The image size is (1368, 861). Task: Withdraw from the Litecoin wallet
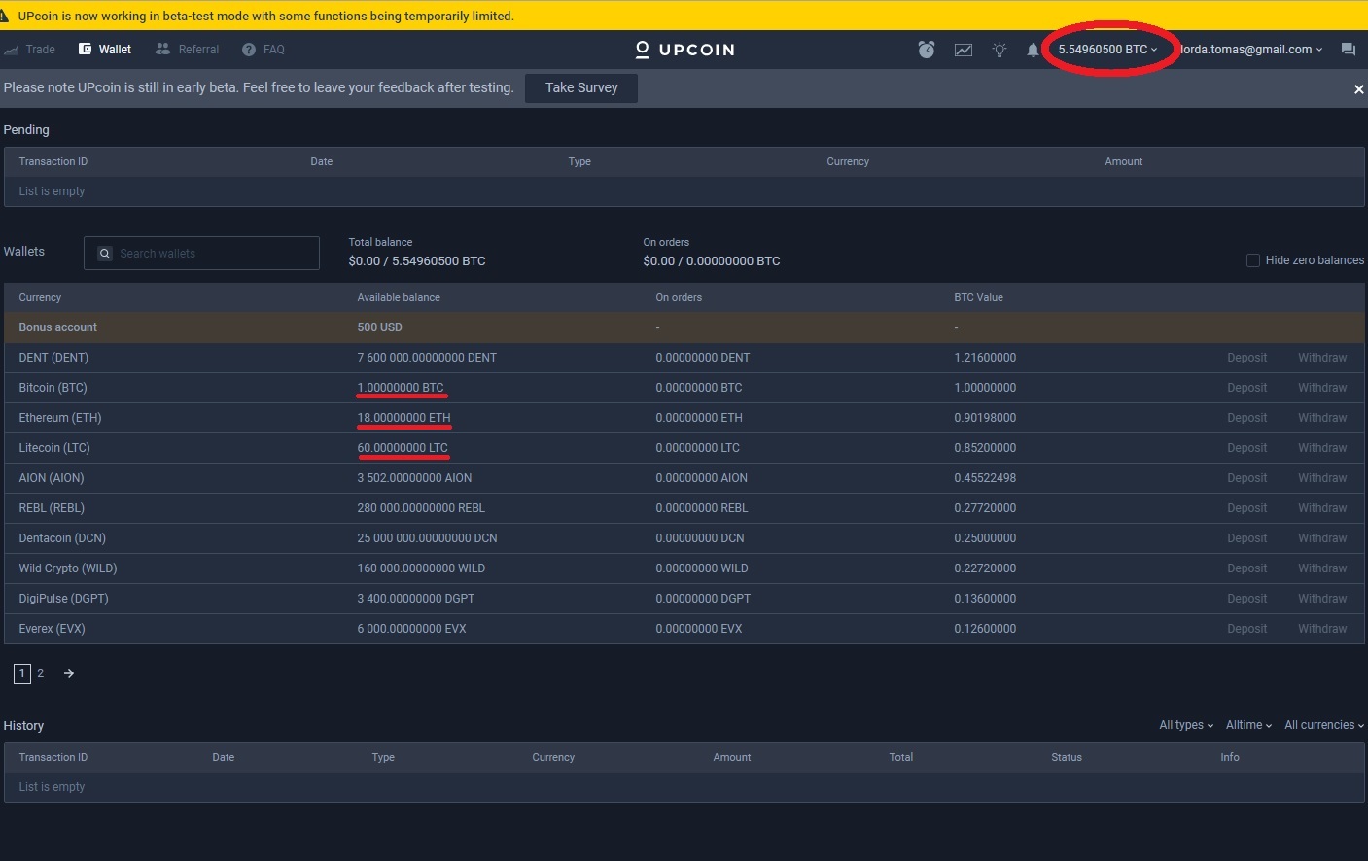pyautogui.click(x=1322, y=448)
